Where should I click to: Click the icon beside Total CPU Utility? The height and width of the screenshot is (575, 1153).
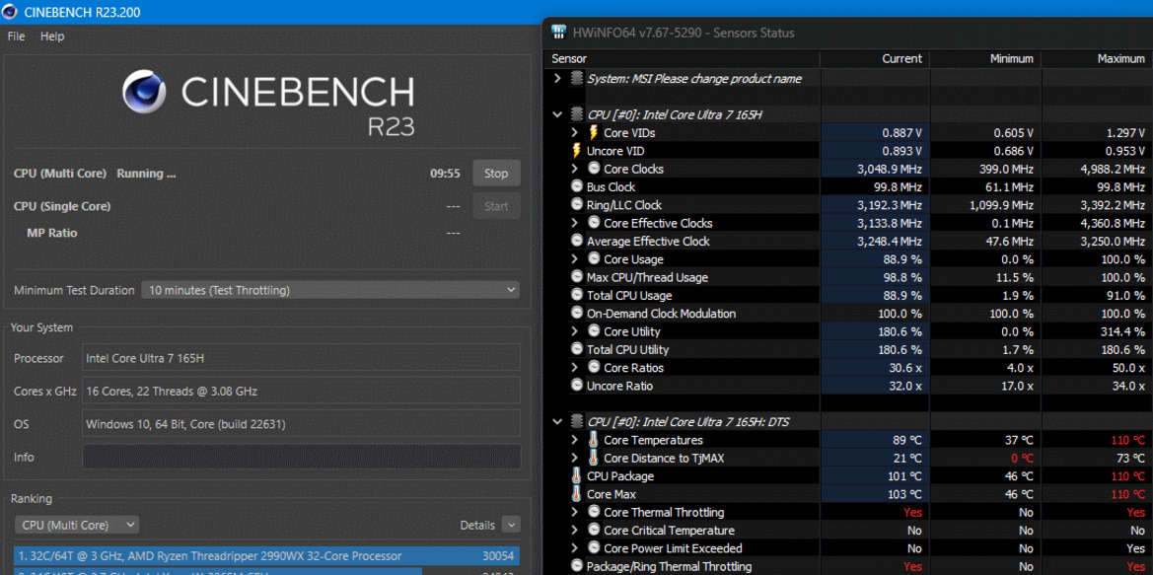click(577, 348)
